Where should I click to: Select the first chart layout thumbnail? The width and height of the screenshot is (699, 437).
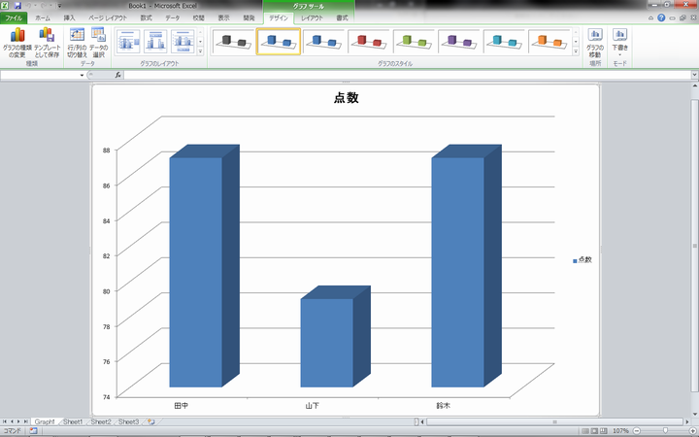(x=128, y=41)
